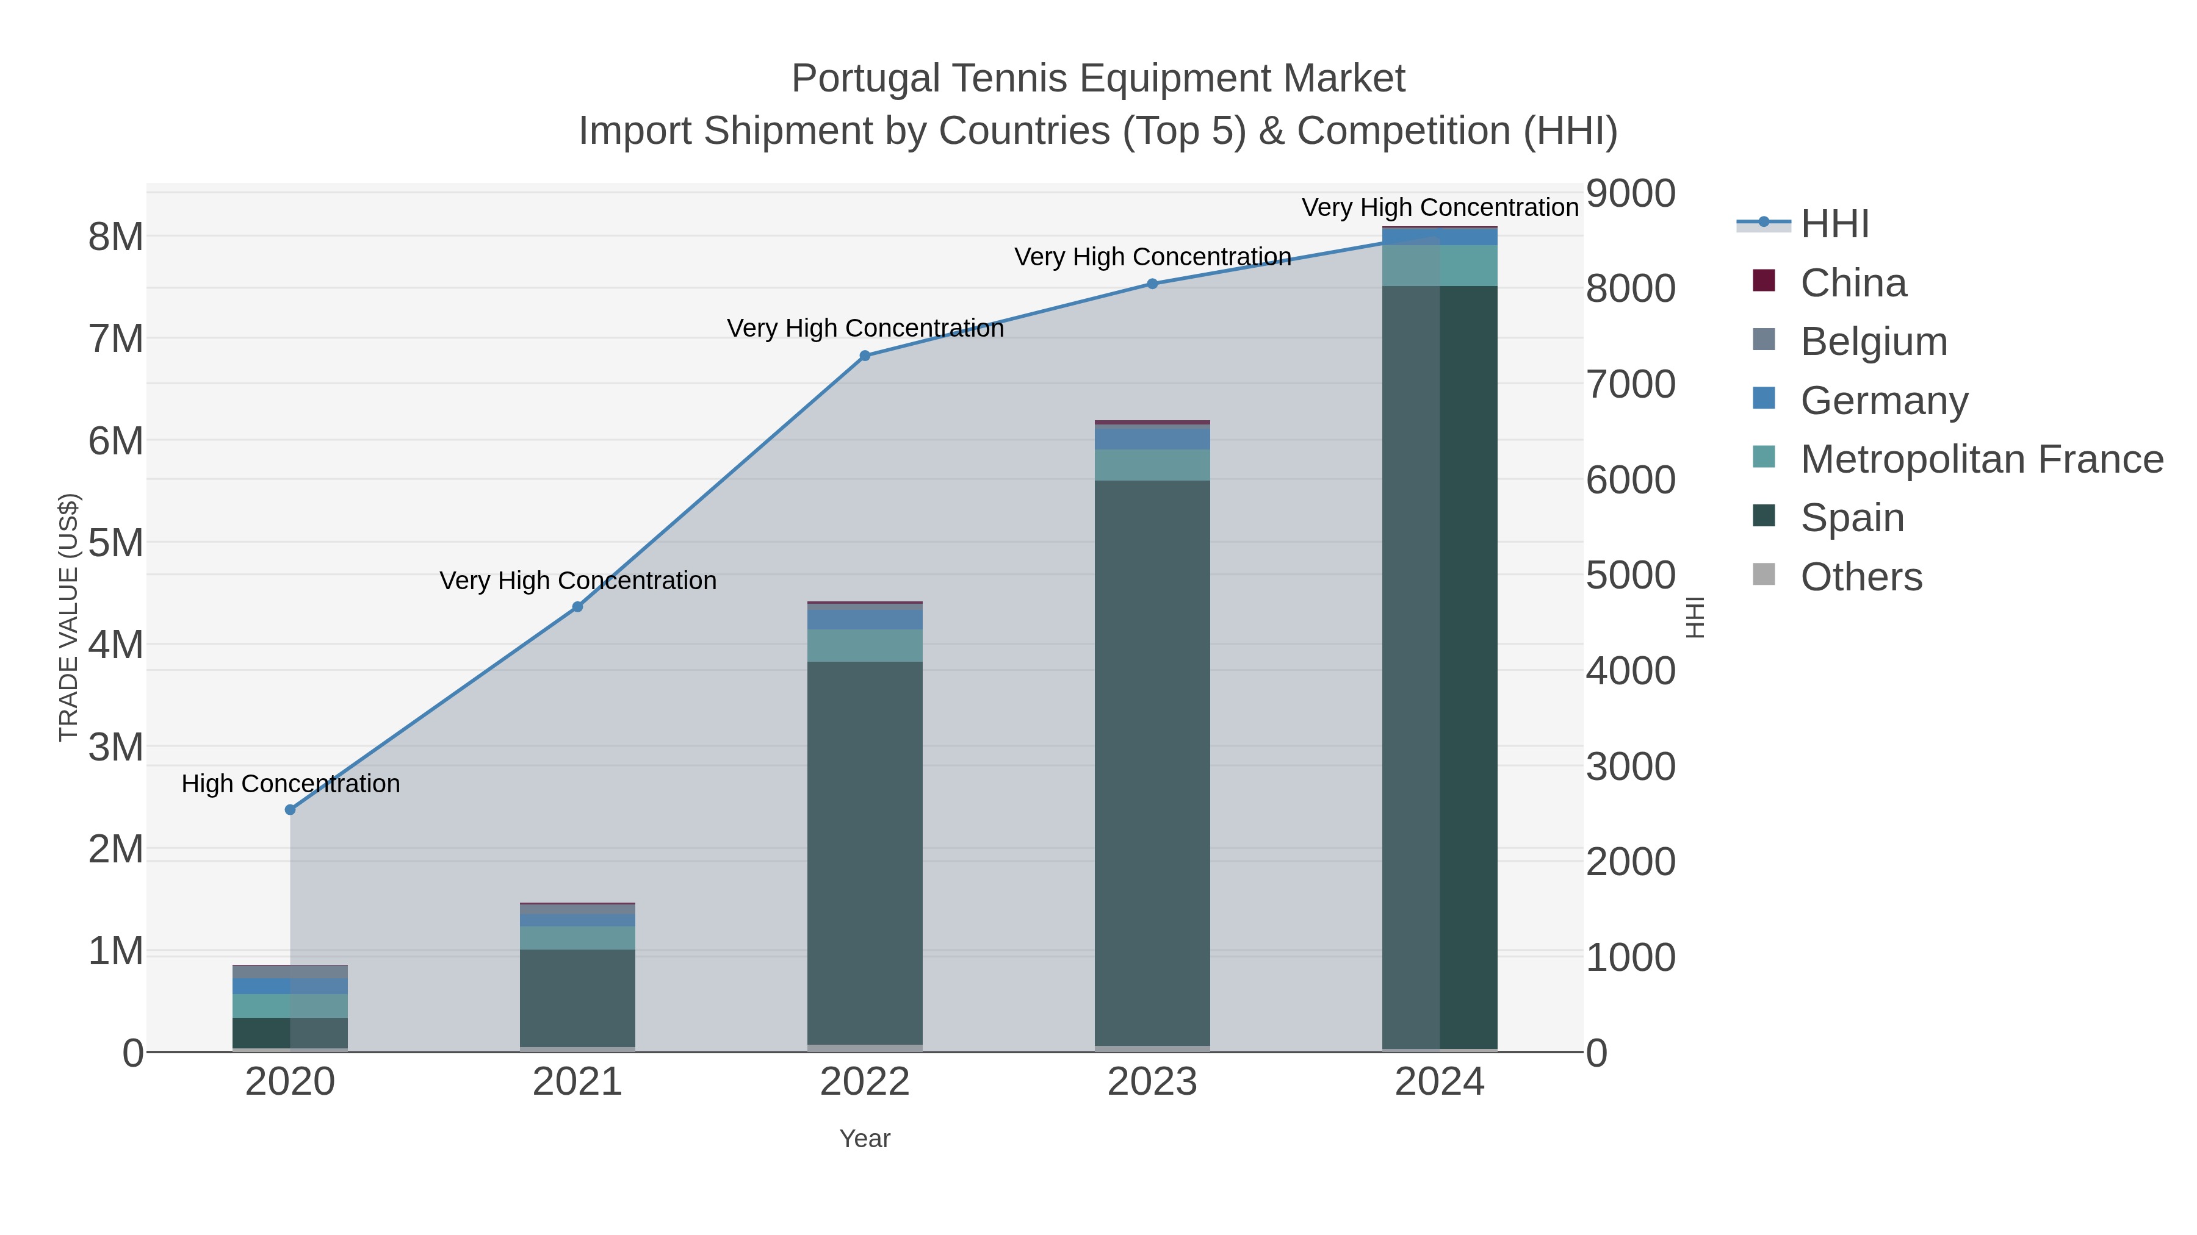Click the China maroon color swatch
The width and height of the screenshot is (2197, 1235).
tap(1764, 281)
